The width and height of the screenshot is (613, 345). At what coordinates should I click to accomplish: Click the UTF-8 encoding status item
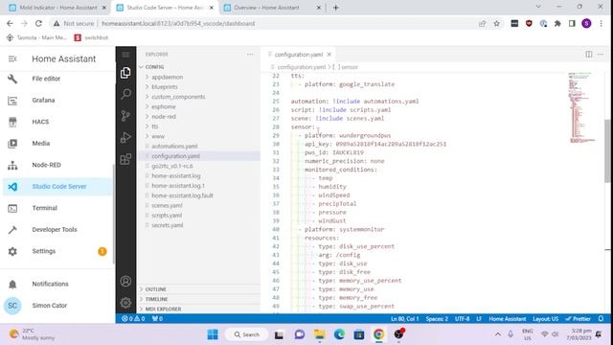(x=462, y=319)
